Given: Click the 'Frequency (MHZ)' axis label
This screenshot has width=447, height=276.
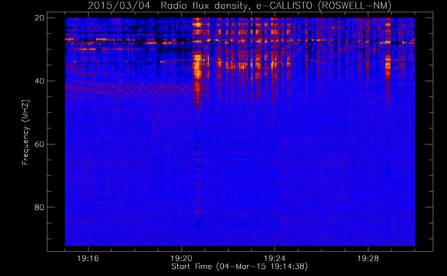Looking at the screenshot, I should [25, 132].
